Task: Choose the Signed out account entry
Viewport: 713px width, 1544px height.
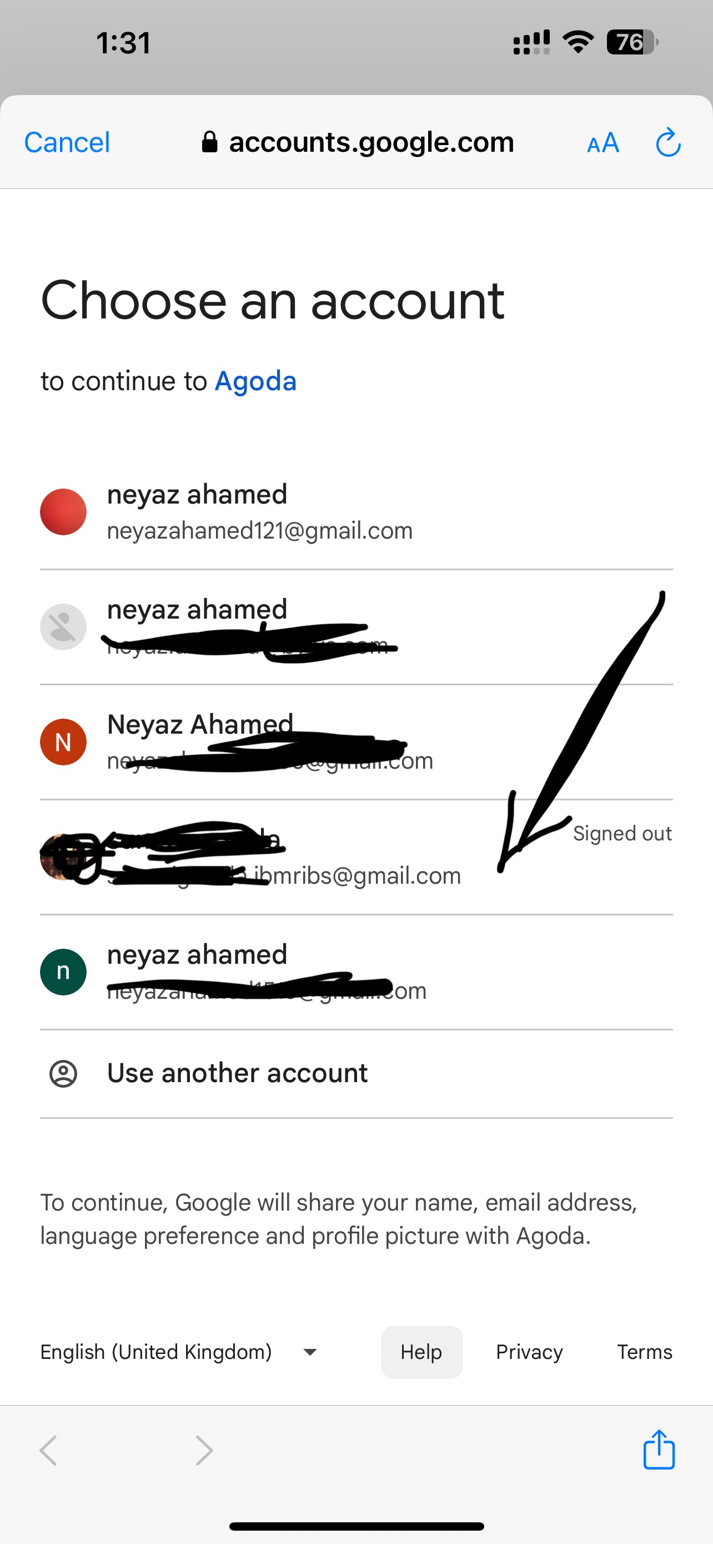Action: [x=356, y=857]
